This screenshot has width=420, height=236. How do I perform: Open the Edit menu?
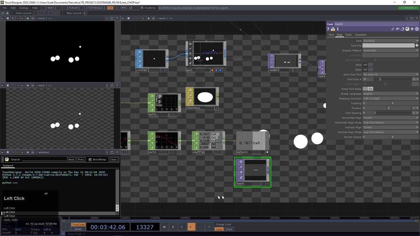[13, 8]
